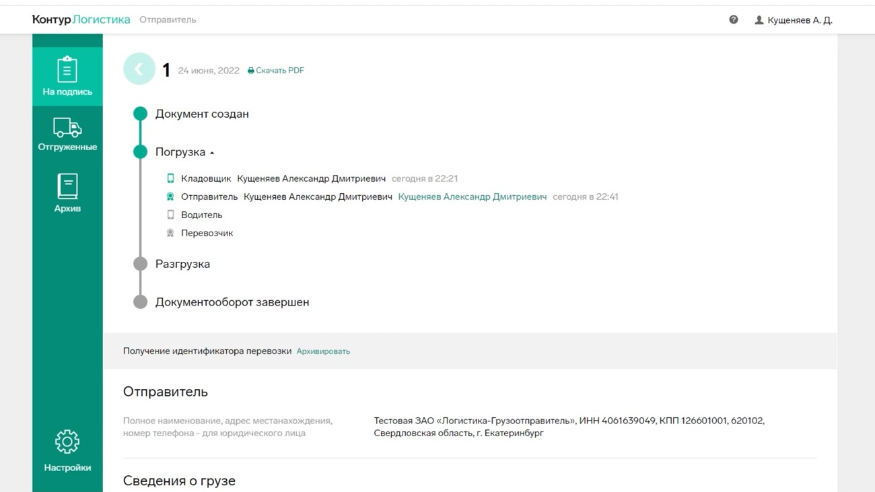
Task: Click the Скачать PDF link
Action: pos(280,71)
